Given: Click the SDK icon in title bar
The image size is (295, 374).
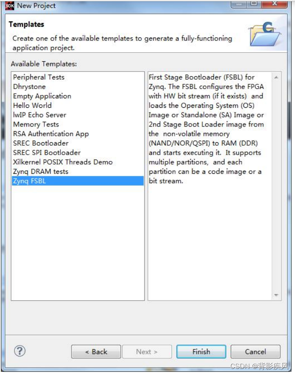Looking at the screenshot, I should [x=9, y=6].
